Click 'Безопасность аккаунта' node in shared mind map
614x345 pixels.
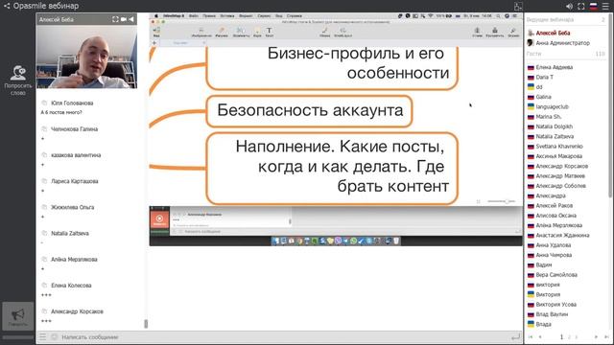point(309,111)
